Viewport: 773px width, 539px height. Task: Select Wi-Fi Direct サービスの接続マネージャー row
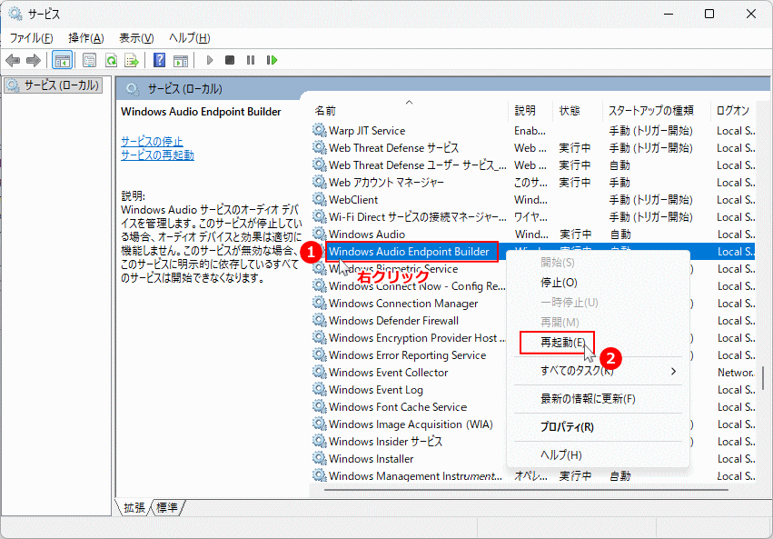coord(533,217)
